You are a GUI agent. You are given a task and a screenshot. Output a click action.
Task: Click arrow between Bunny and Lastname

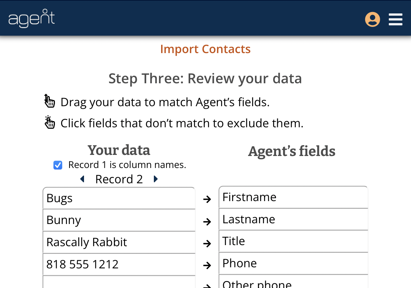tap(207, 222)
